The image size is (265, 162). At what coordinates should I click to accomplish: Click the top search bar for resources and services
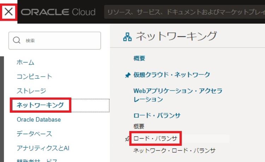pos(184,12)
